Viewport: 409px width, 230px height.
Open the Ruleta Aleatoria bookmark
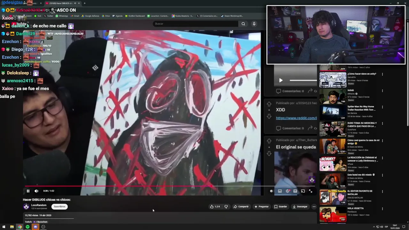pos(182,16)
